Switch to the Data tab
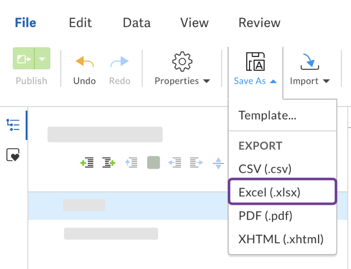This screenshot has height=269, width=351. pos(137,23)
